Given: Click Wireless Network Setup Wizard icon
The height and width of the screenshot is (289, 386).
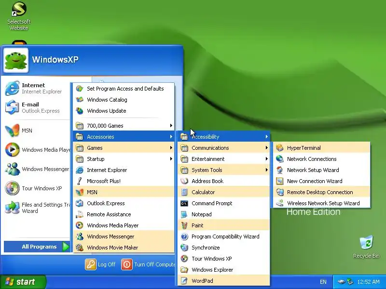Looking at the screenshot, I should pos(280,203).
